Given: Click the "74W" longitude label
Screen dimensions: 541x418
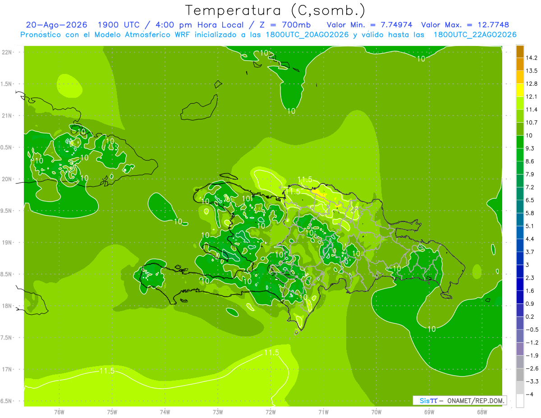Looking at the screenshot, I should coord(165,412).
